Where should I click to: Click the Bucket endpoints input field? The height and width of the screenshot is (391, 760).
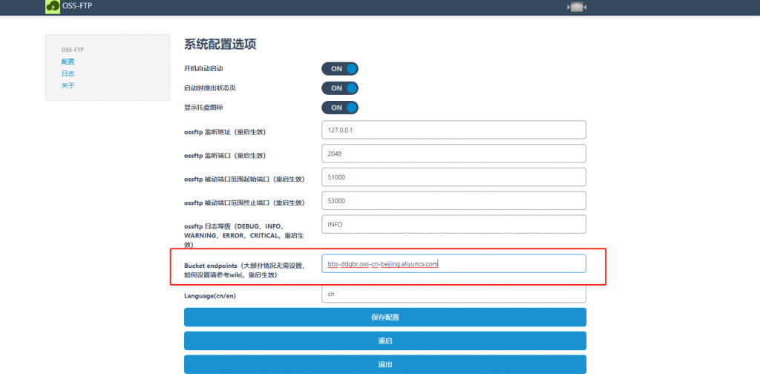453,263
